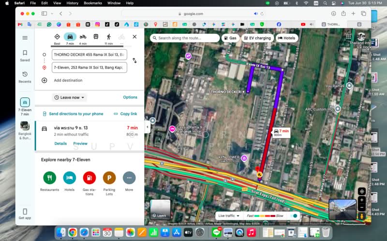
Task: Click the Search along the route box
Action: [x=185, y=38]
